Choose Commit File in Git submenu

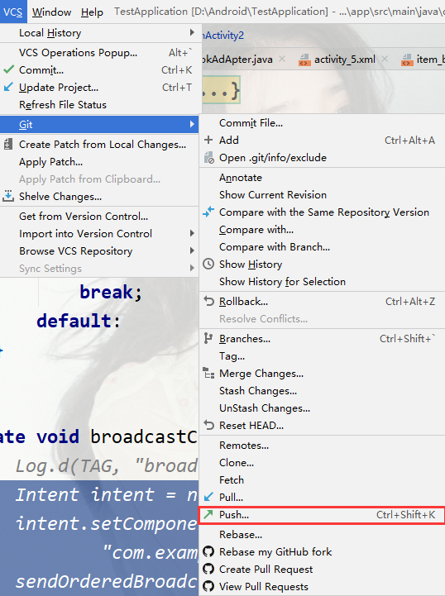(x=322, y=123)
